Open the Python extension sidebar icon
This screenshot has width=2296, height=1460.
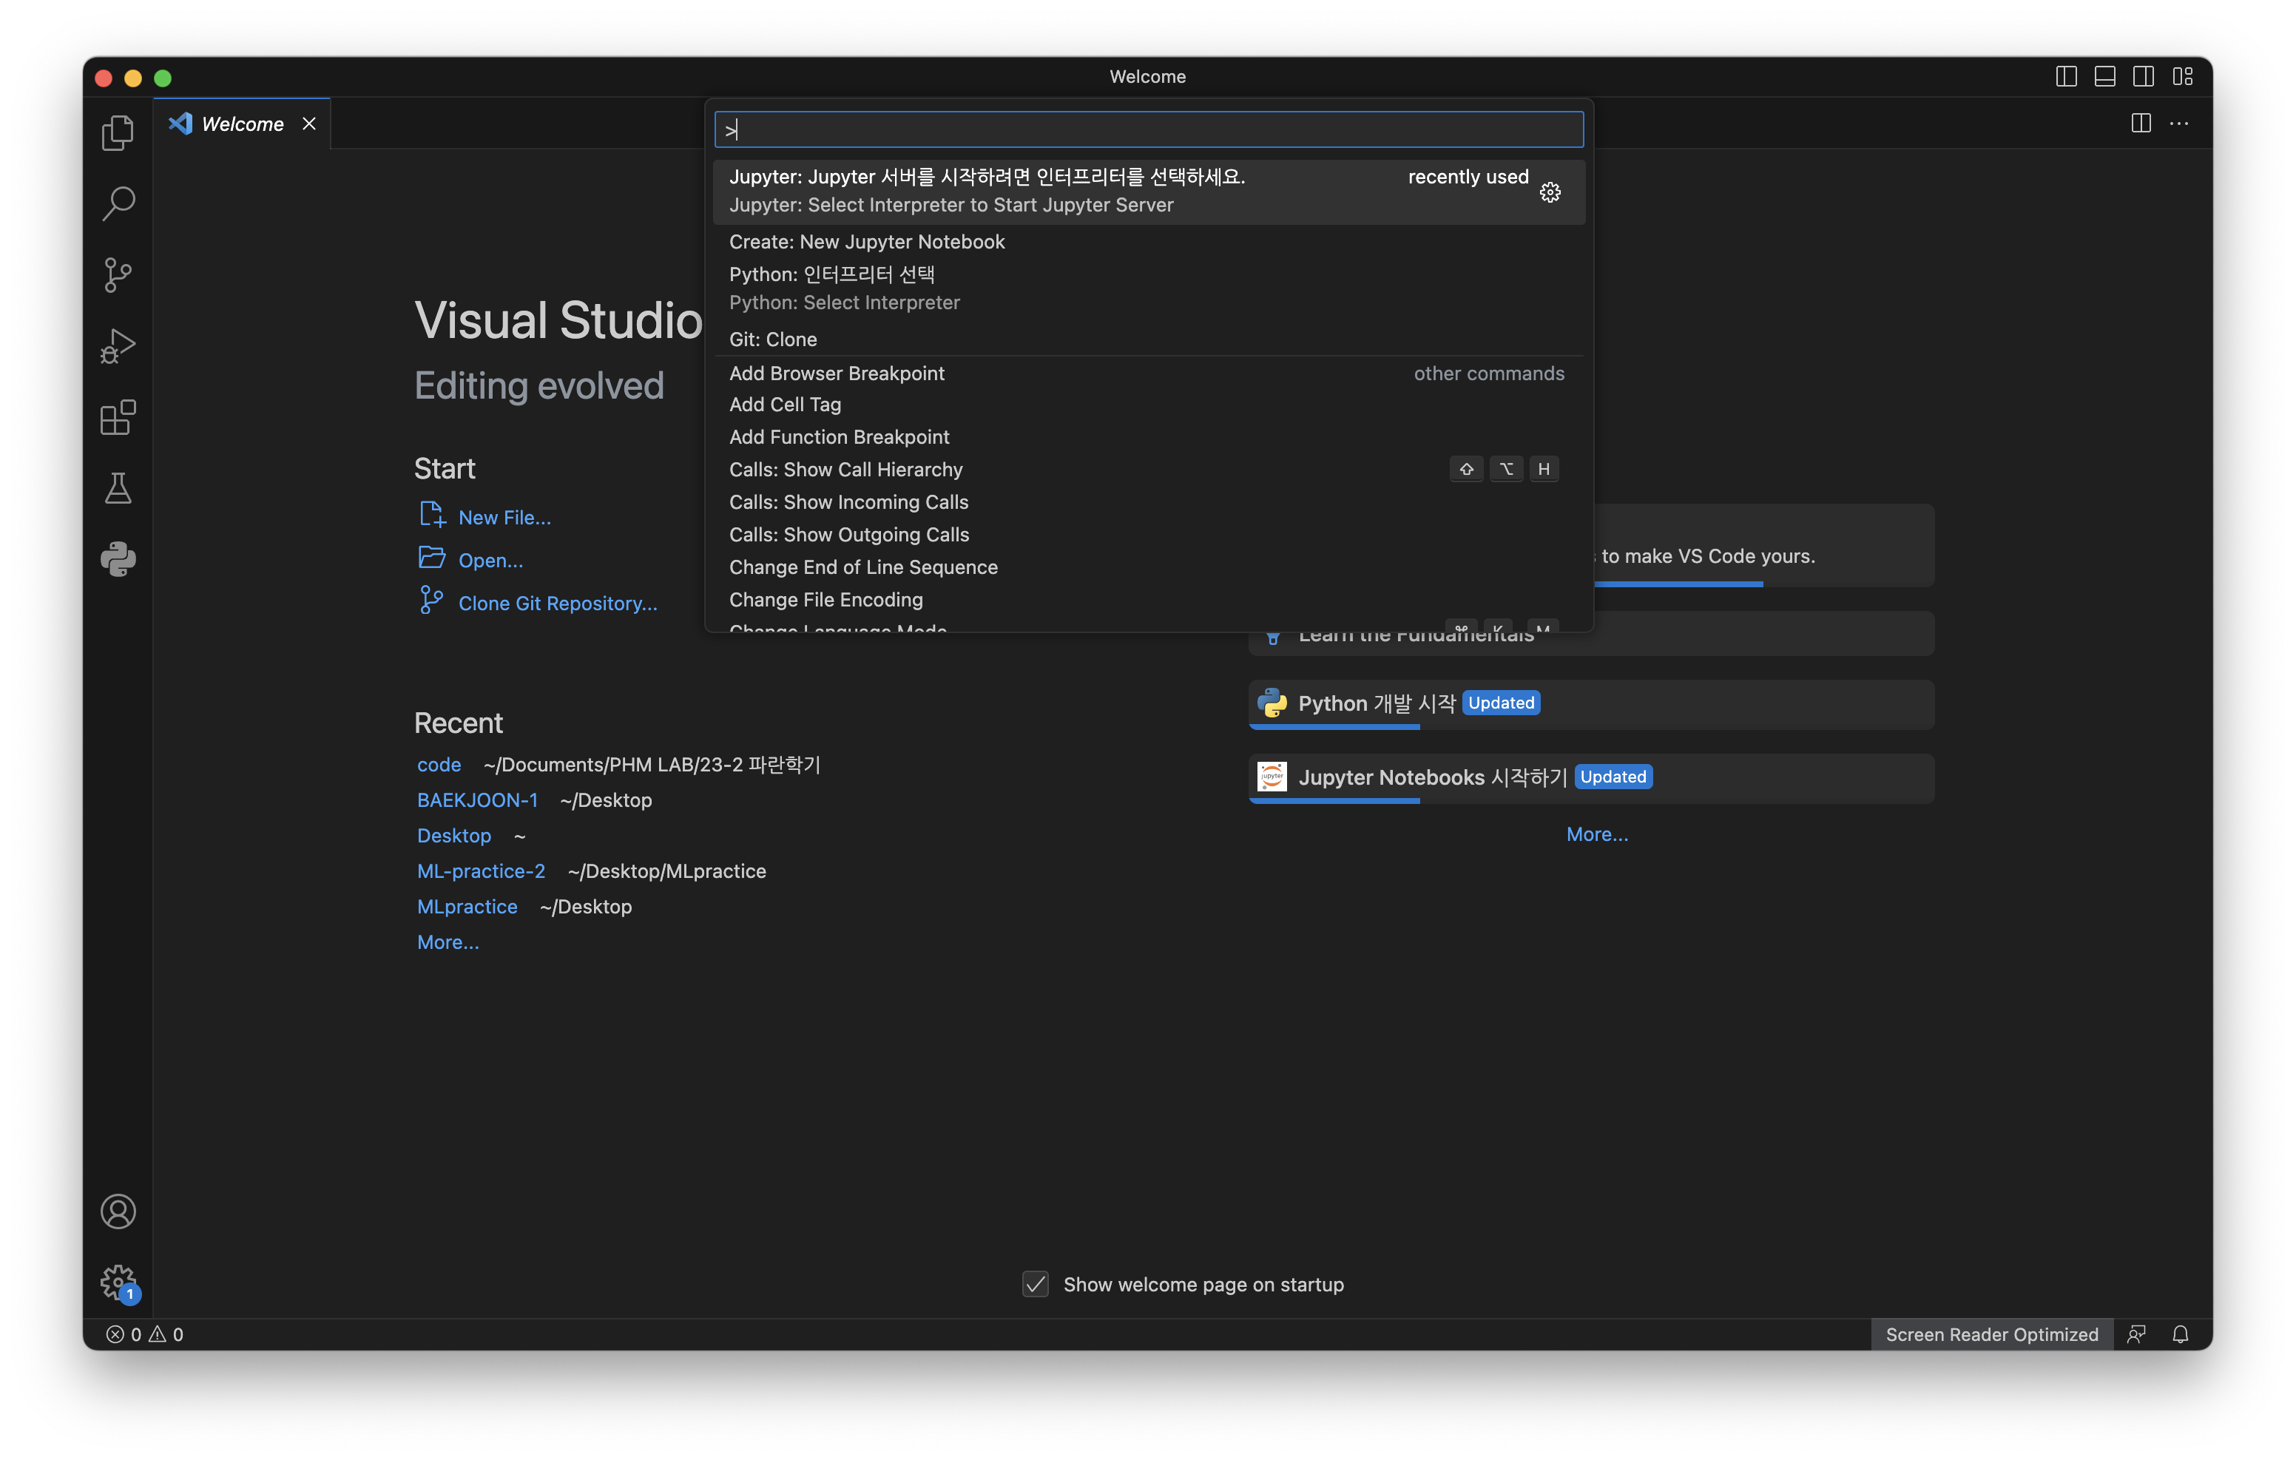(x=118, y=559)
